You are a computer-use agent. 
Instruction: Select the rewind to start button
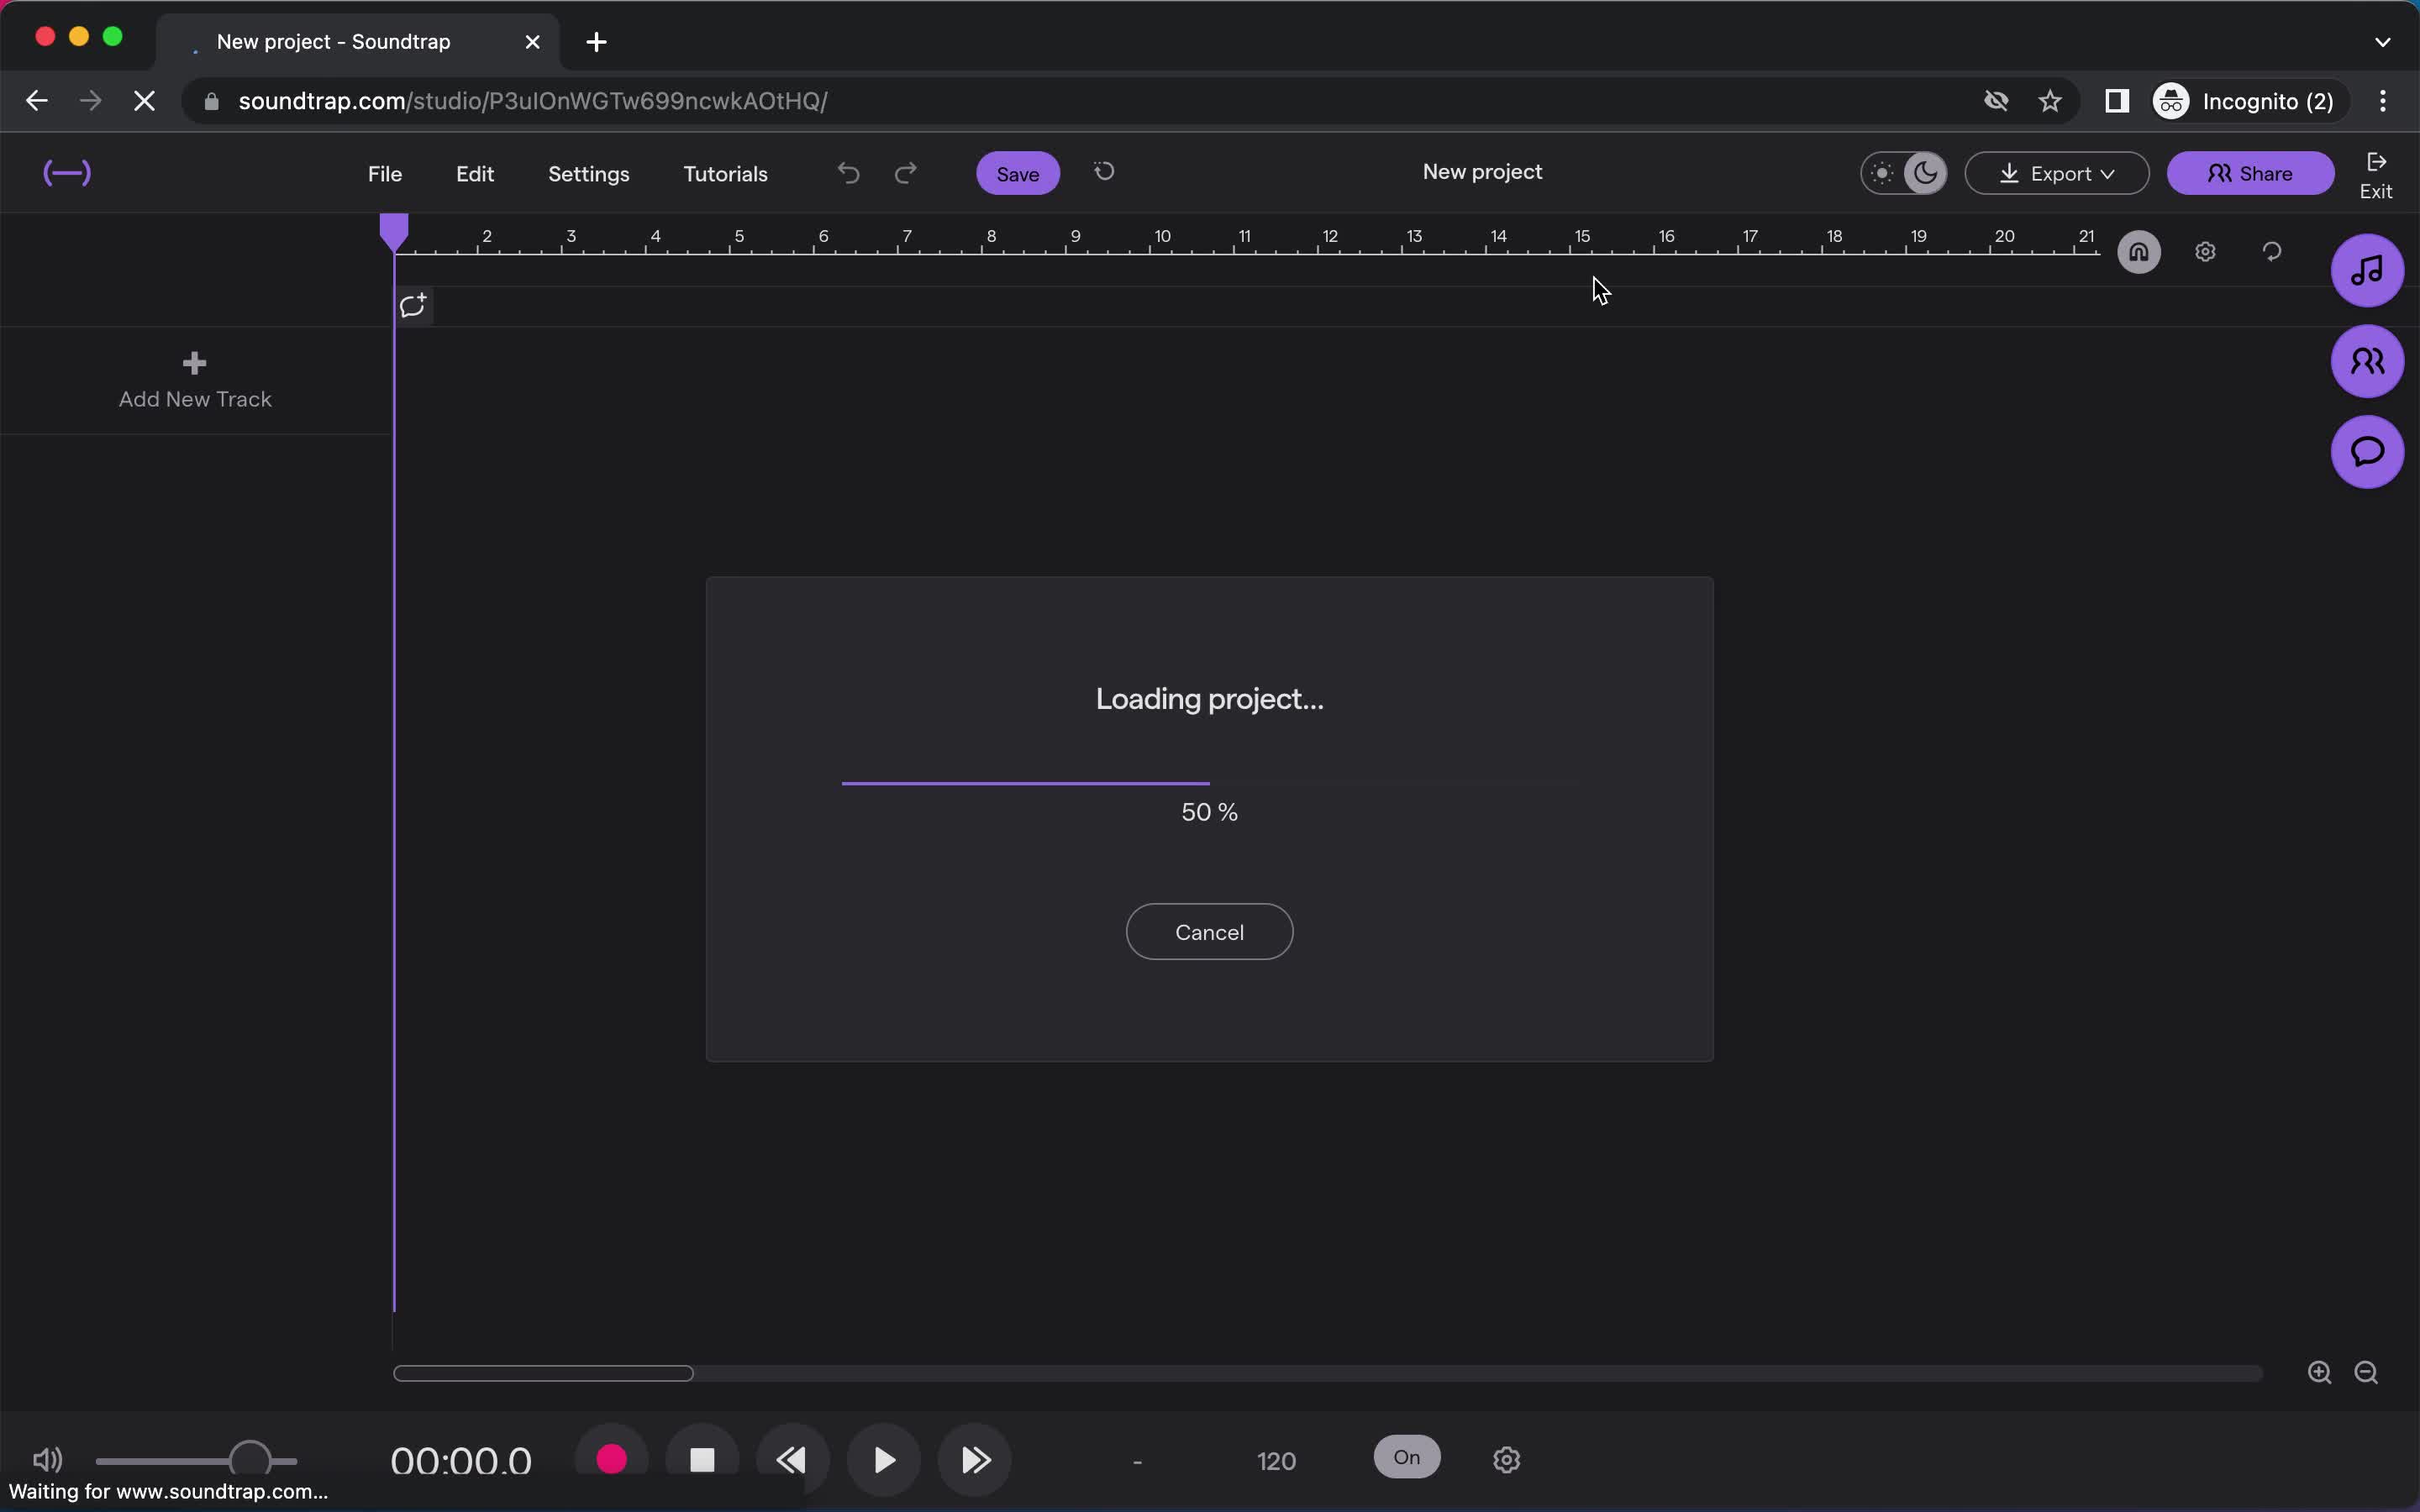pos(791,1460)
